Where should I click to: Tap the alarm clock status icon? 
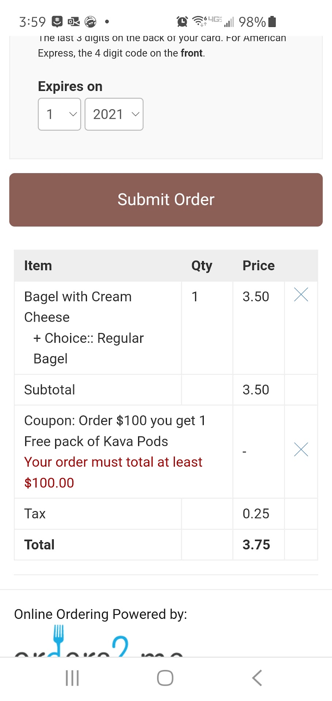point(182,22)
